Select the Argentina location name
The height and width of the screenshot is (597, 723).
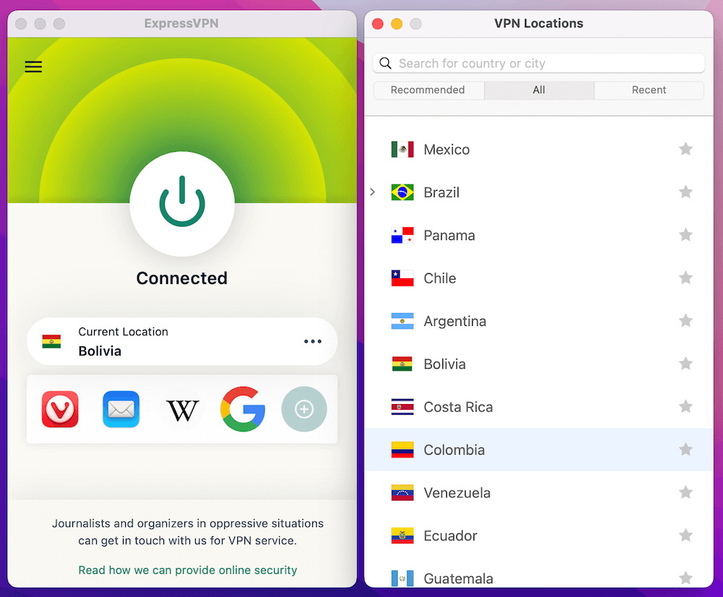[x=455, y=321]
